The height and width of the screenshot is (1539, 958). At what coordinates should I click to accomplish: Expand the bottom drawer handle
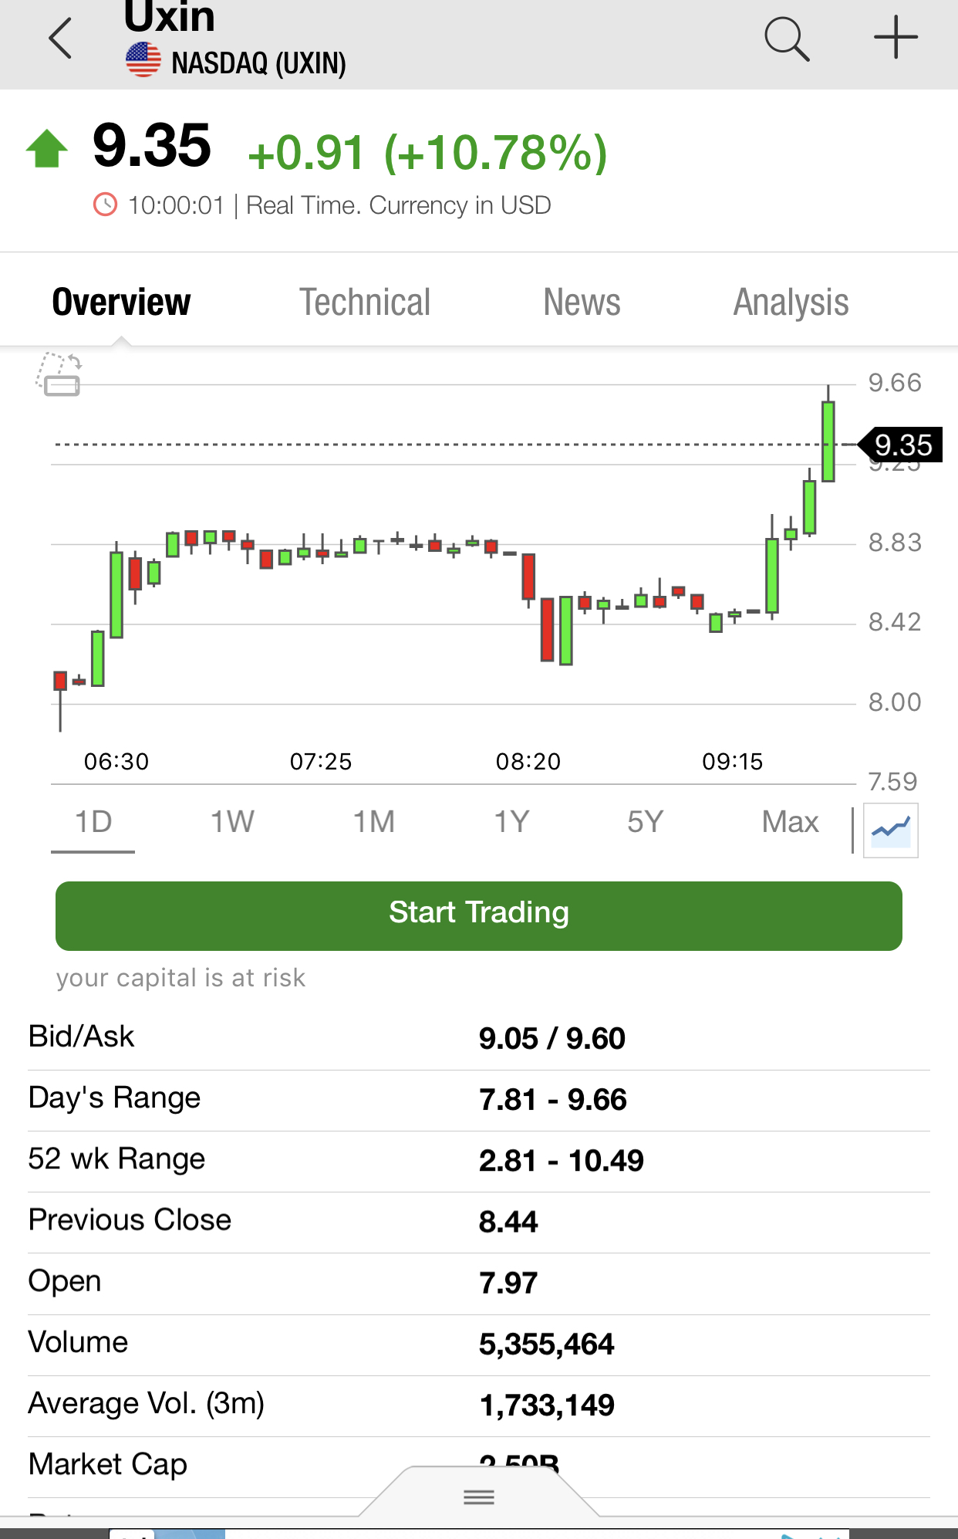(x=479, y=1497)
